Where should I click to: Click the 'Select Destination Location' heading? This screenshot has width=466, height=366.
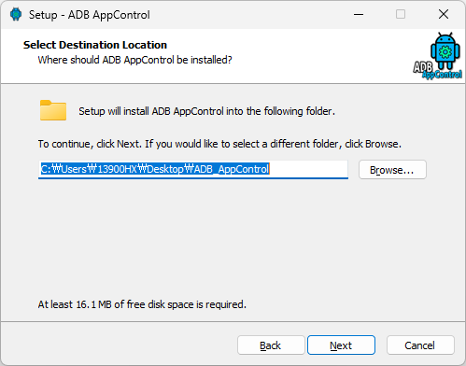[x=95, y=45]
